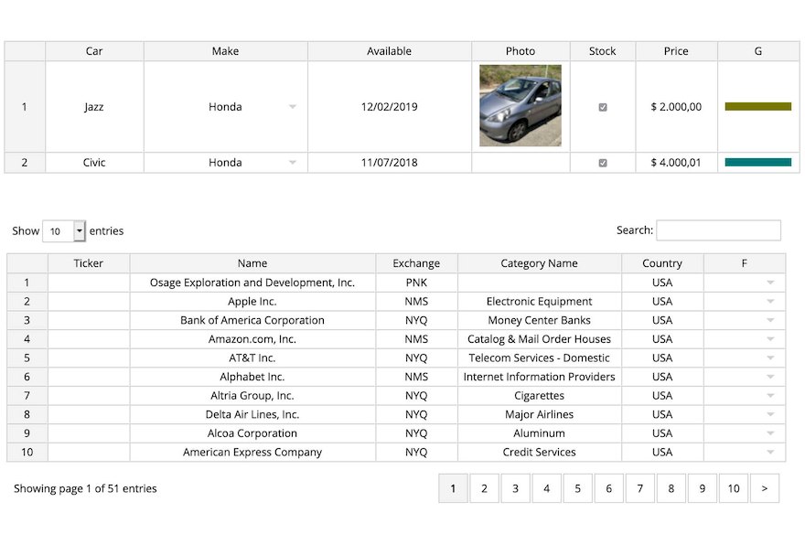Open the Make dropdown arrow for Jazz
805x555 pixels.
(292, 107)
